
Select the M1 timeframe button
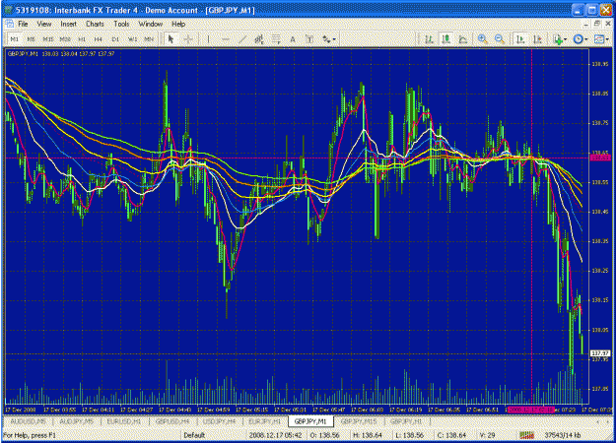pos(15,38)
